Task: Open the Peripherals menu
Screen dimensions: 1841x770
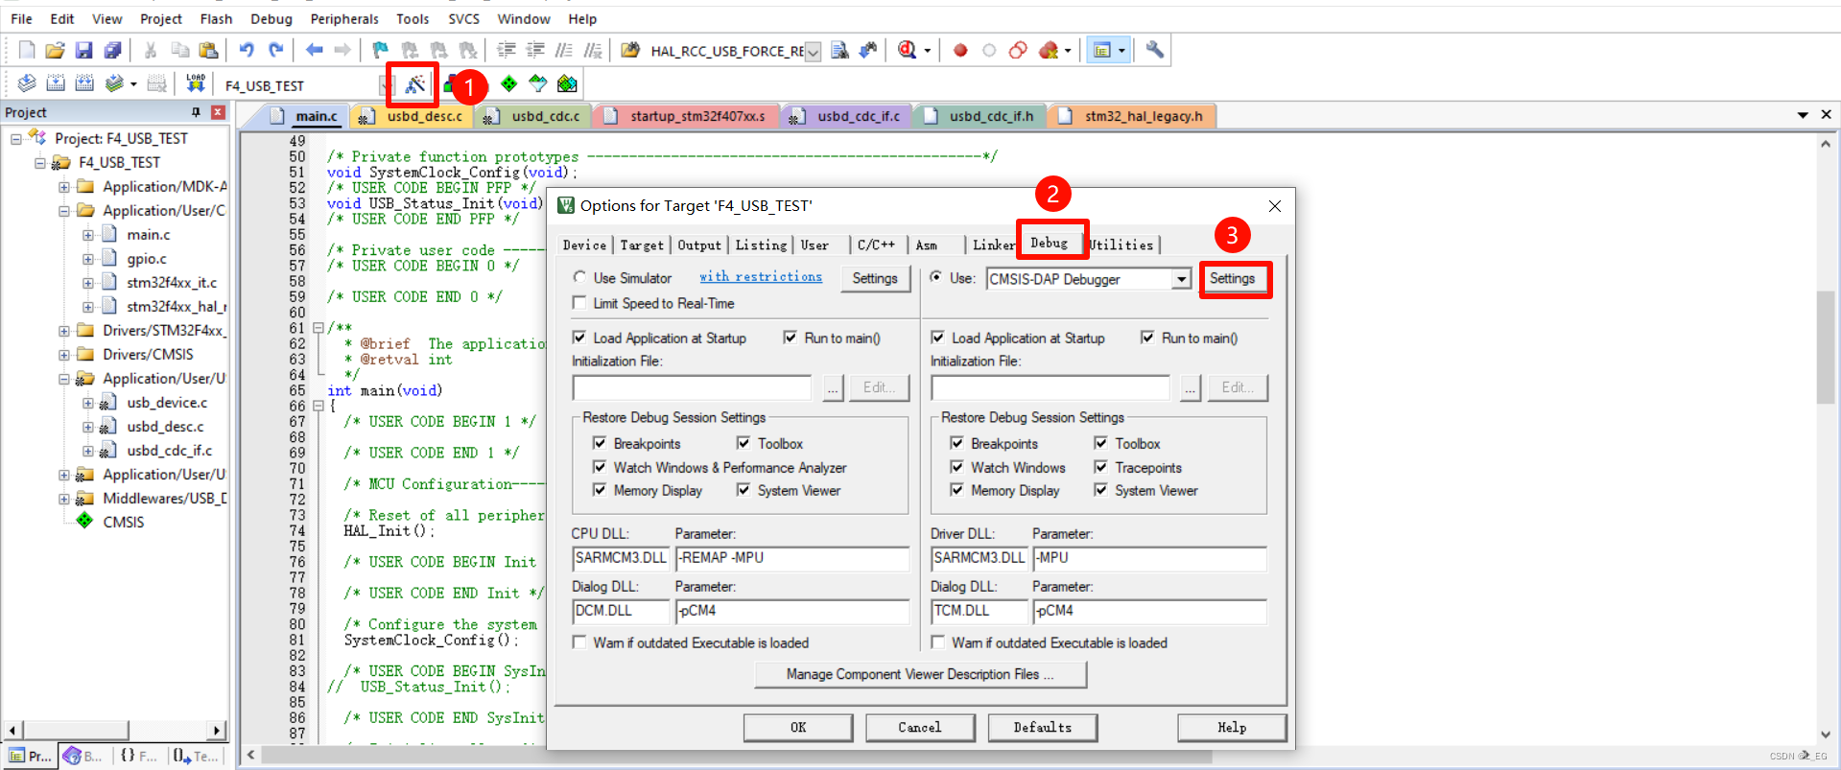Action: pyautogui.click(x=344, y=18)
